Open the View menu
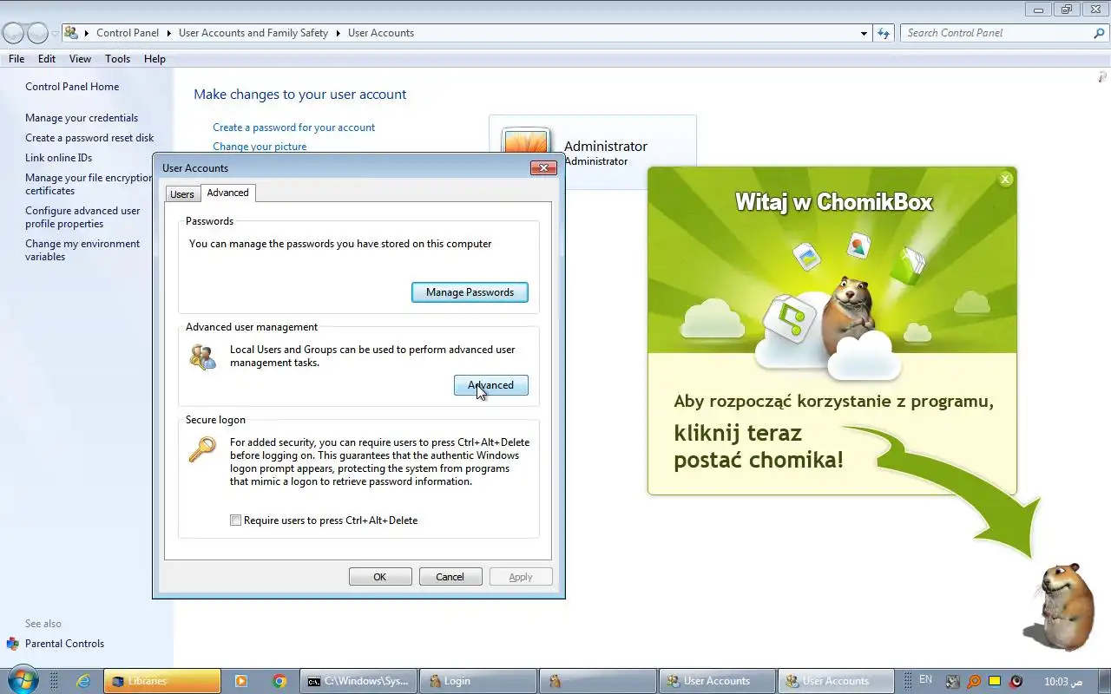The width and height of the screenshot is (1111, 694). click(x=80, y=59)
